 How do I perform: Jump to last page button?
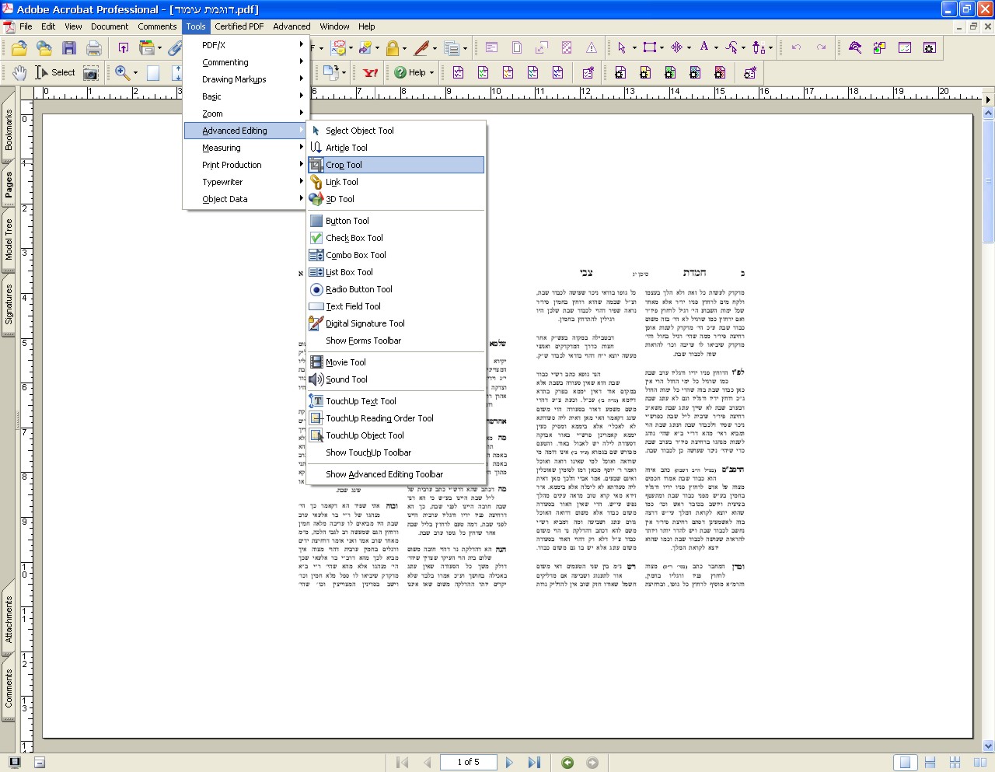coord(534,763)
